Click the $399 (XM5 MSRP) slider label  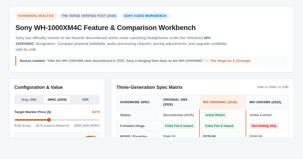[87, 126]
